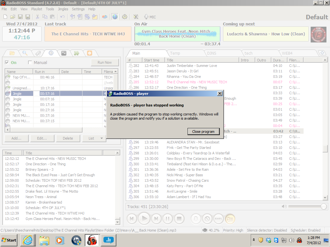The height and width of the screenshot is (247, 330).
Task: Open the Settings menu
Action: click(x=78, y=9)
